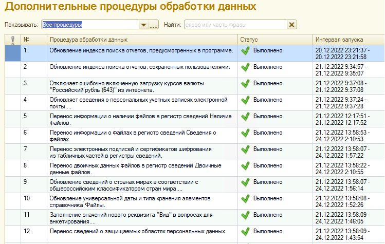Click the green checkmark status in row 3

coord(246,83)
